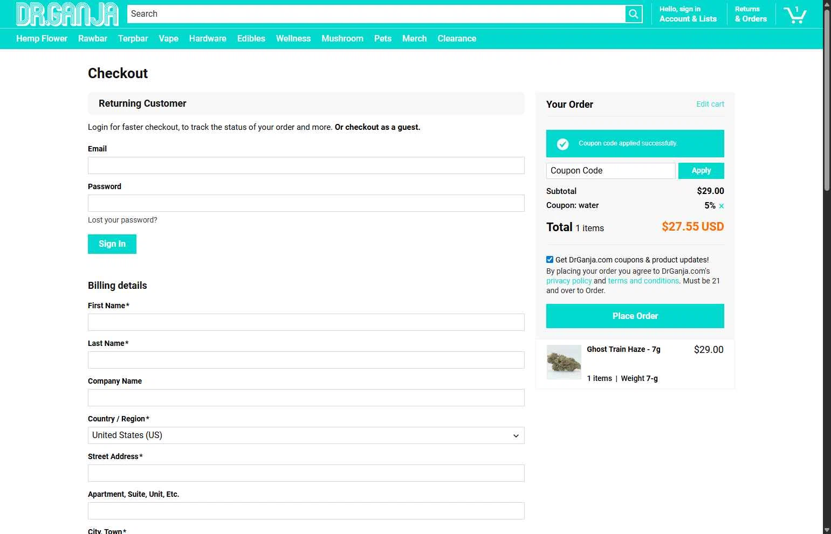Open the Pets menu
Screen dimensions: 831x534
click(383, 39)
